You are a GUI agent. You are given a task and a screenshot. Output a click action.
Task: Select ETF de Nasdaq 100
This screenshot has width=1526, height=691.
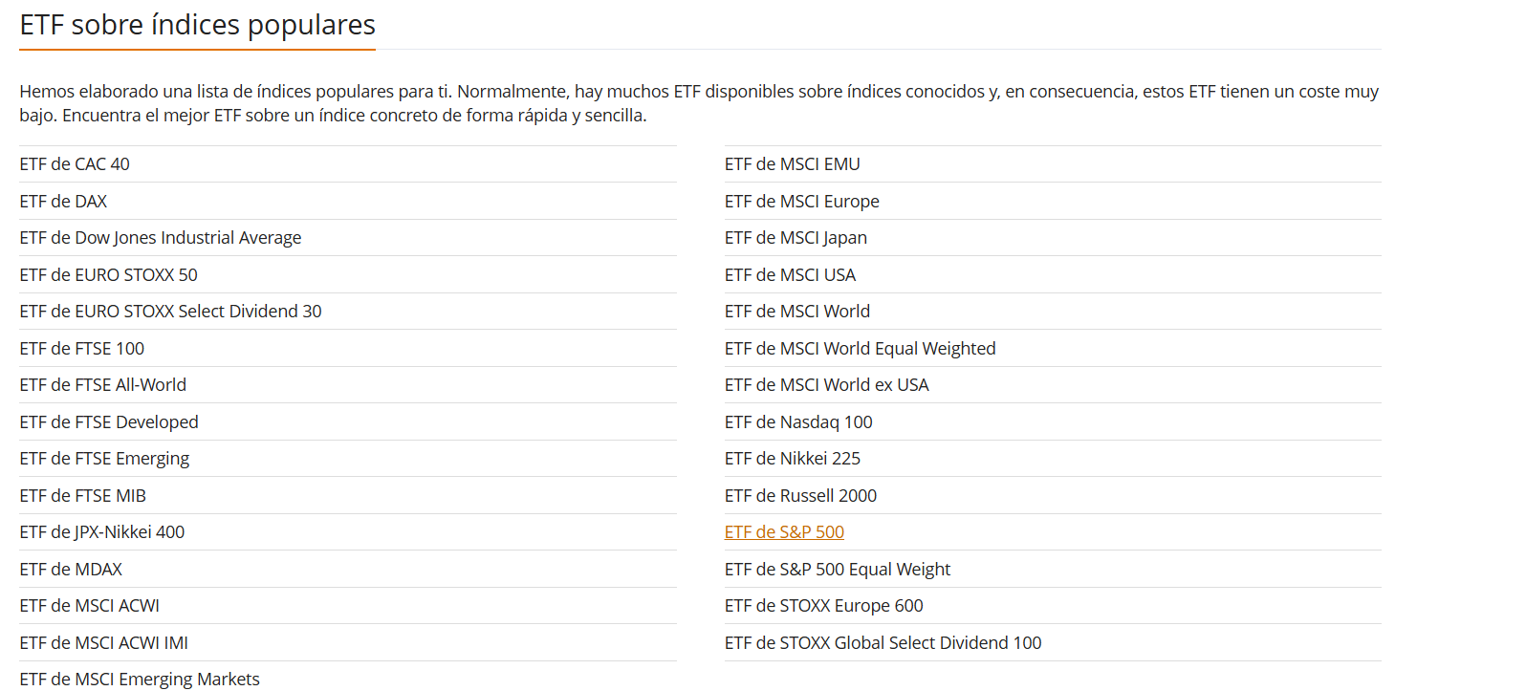(x=798, y=422)
